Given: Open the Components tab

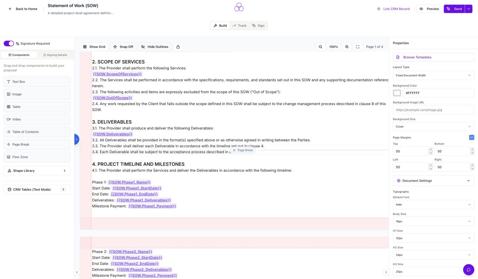Looking at the screenshot, I should pos(19,55).
